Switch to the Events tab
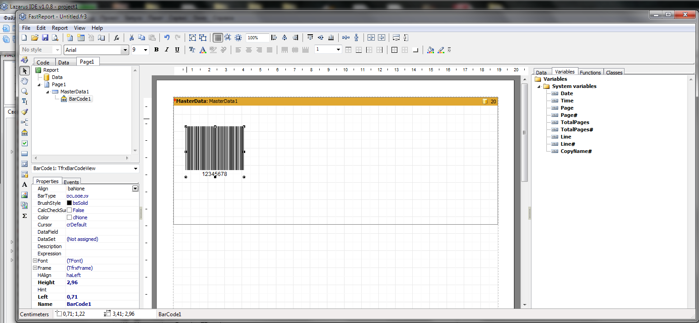Image resolution: width=699 pixels, height=323 pixels. point(71,182)
